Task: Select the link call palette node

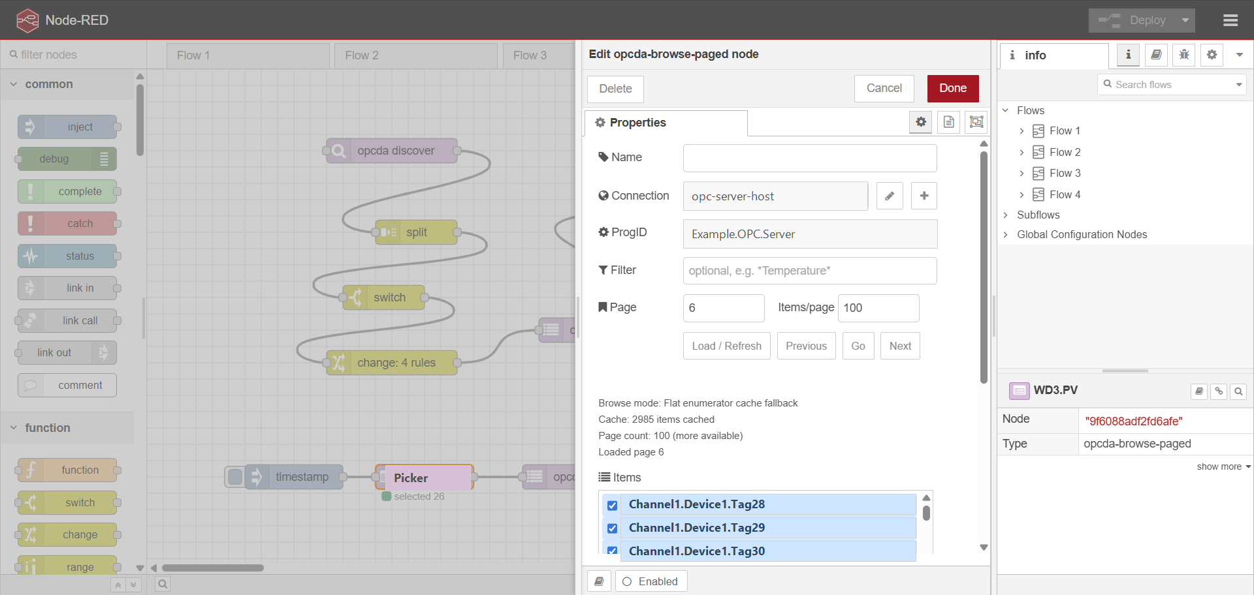Action: coord(68,320)
